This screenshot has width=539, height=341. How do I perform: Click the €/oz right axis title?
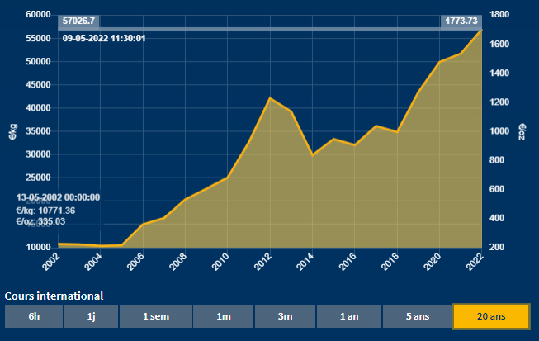coord(522,132)
